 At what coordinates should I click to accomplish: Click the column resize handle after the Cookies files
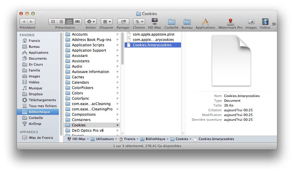tap(183, 133)
